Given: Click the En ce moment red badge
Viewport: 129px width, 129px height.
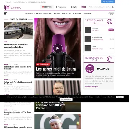Looking at the screenshot, I should pos(43,64).
